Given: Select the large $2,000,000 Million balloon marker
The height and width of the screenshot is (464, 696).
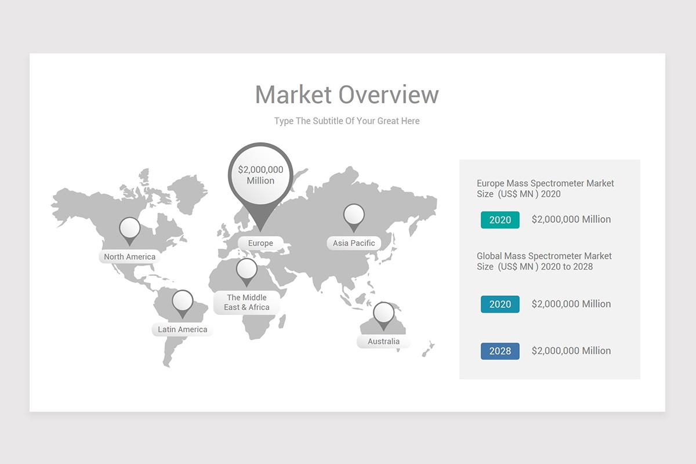Looking at the screenshot, I should [x=259, y=175].
